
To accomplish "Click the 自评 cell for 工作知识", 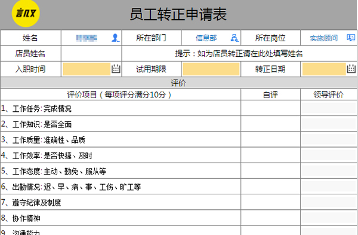I will (x=270, y=124).
